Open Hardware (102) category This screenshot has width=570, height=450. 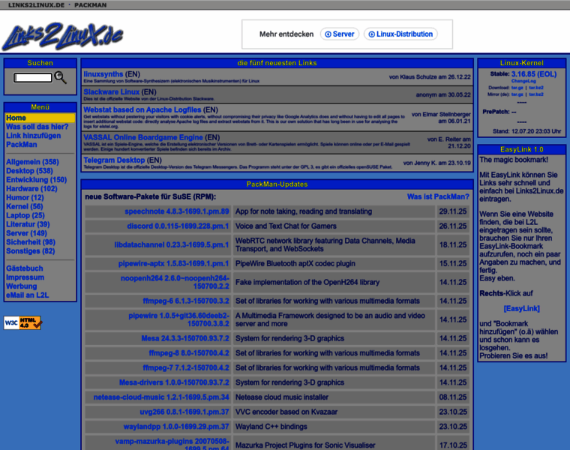click(x=31, y=189)
